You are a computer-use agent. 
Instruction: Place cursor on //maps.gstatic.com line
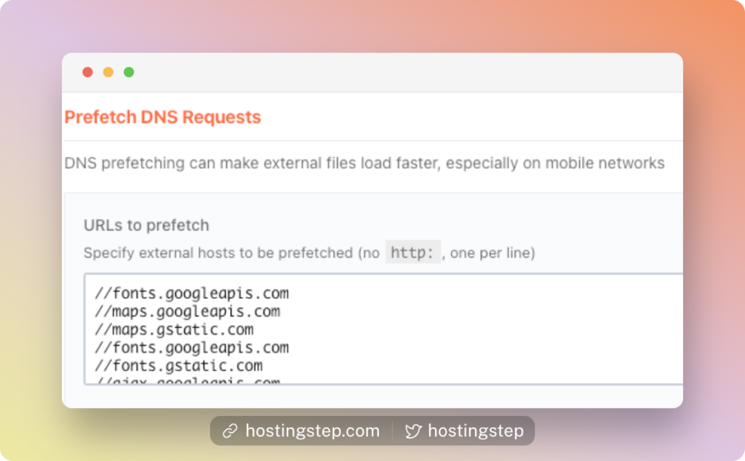174,329
